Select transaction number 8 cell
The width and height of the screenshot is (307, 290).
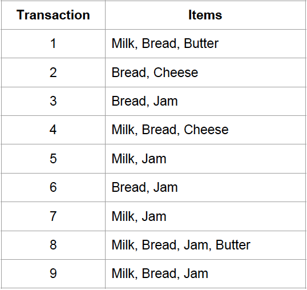click(x=53, y=245)
